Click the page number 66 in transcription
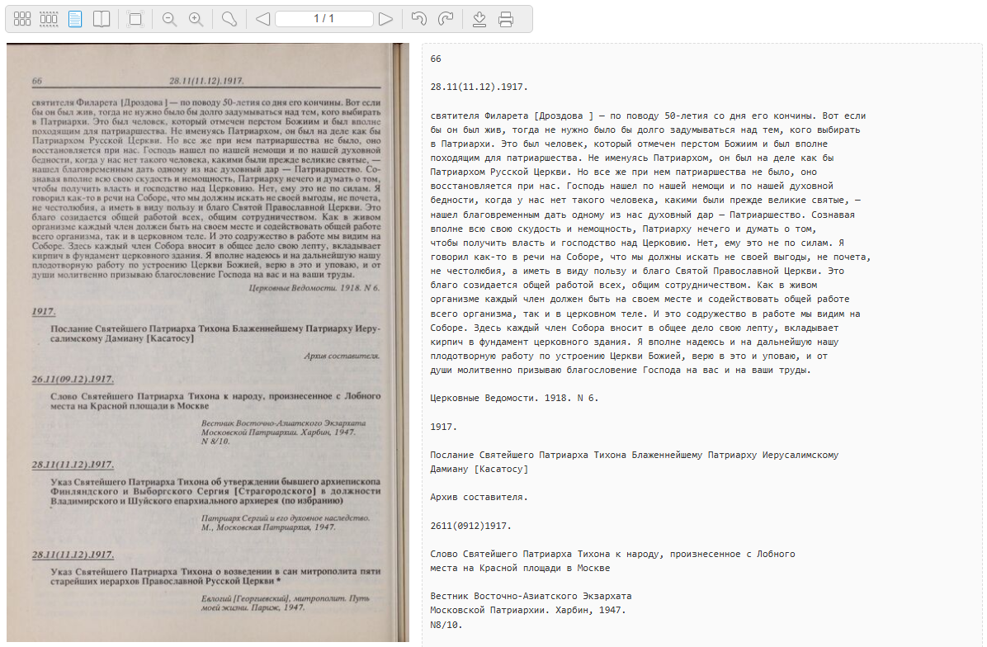The height and width of the screenshot is (647, 987). 437,59
